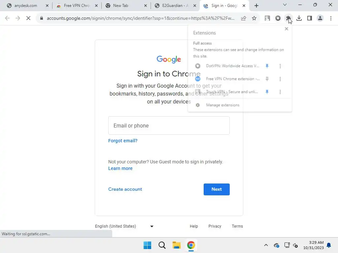
Task: Focus the Email or phone field
Action: [169, 126]
